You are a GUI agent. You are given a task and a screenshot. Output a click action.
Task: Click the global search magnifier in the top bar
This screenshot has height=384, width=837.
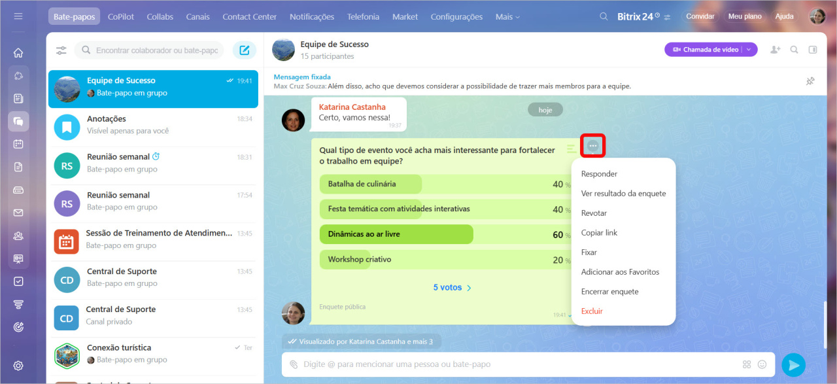[604, 16]
